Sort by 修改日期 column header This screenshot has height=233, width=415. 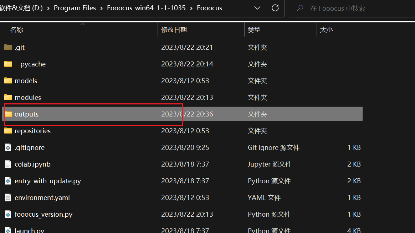click(174, 30)
